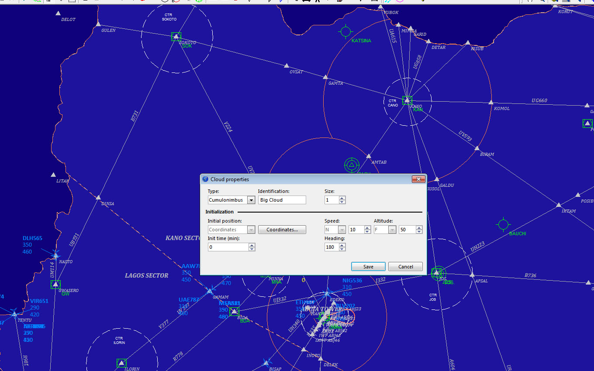The width and height of the screenshot is (594, 371).
Task: Click the GALDU waypoint triangle
Action: [436, 179]
